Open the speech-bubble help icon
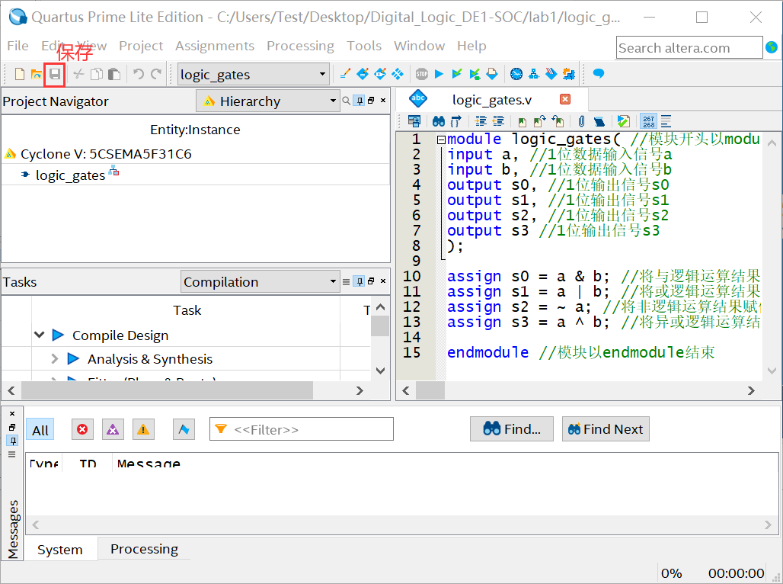 coord(598,74)
